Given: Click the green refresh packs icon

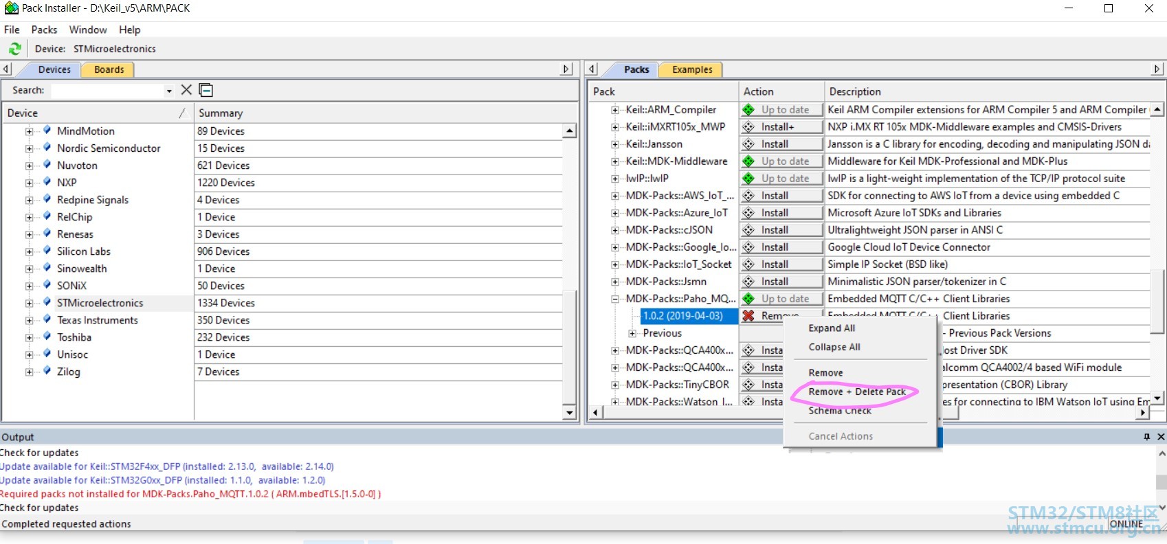Looking at the screenshot, I should click(x=14, y=49).
